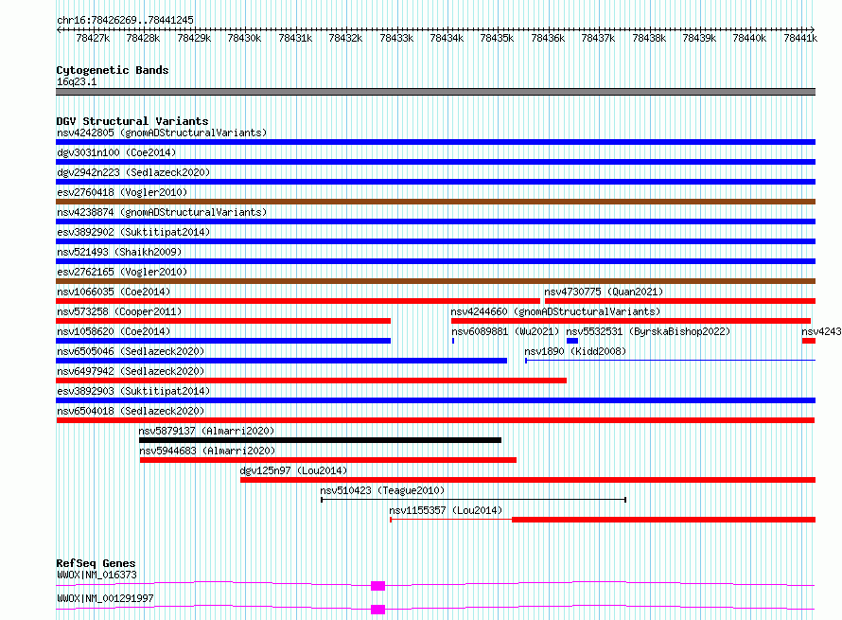This screenshot has width=842, height=620.
Task: Open the dgv125n97 (Lou2014) label
Action: coord(293,470)
